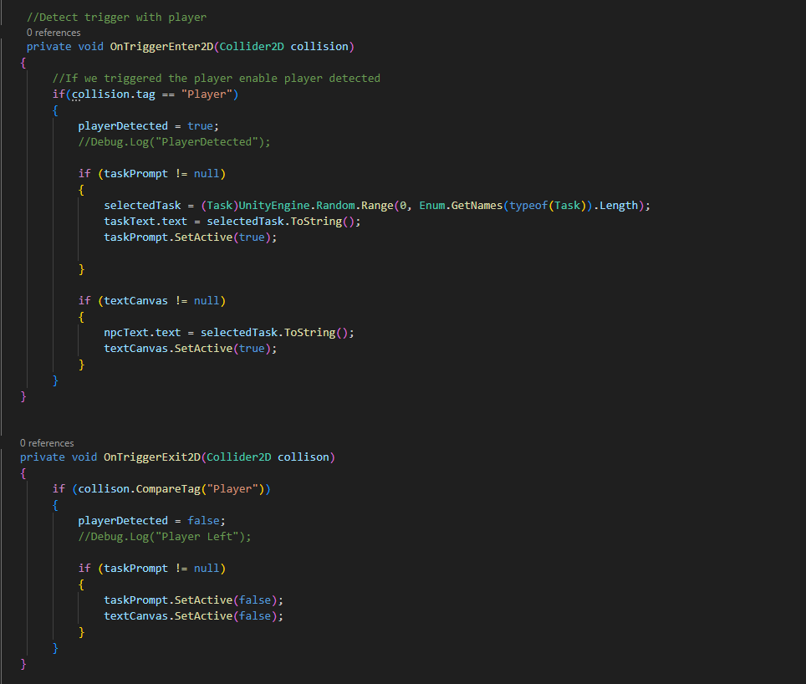Click 'collison' parameter in OnTriggerExit2D signature

304,457
